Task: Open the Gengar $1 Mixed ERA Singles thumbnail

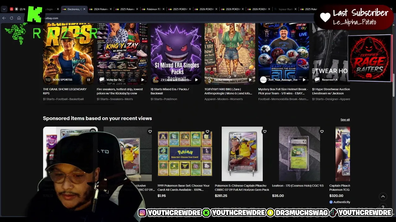Action: pyautogui.click(x=176, y=54)
